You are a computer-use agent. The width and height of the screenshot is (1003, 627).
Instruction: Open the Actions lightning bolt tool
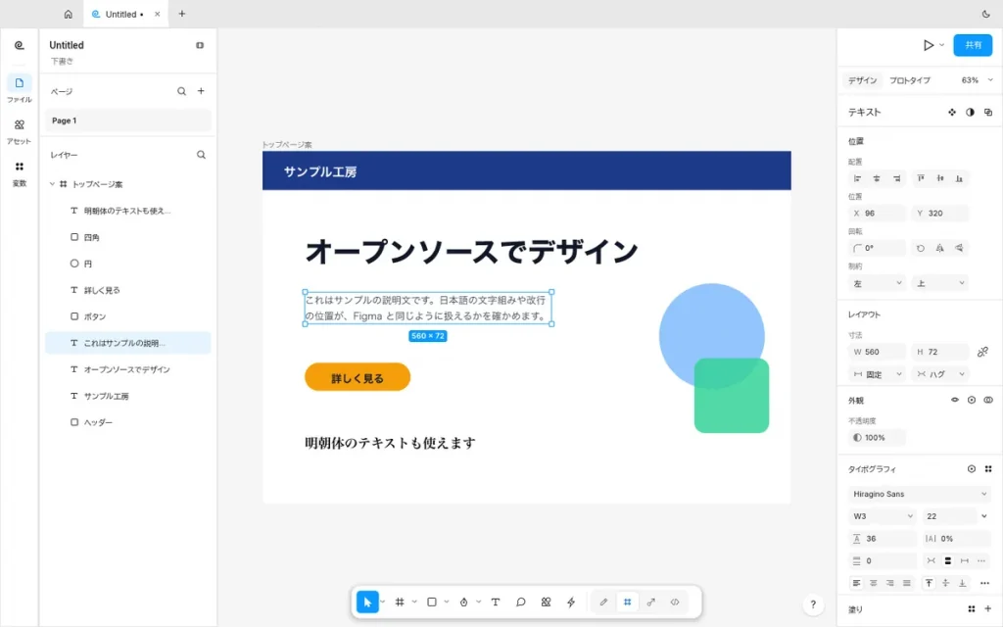(x=571, y=603)
